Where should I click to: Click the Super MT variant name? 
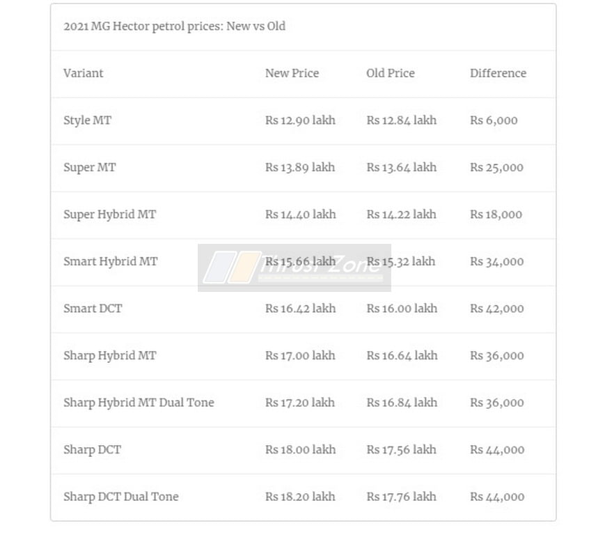click(x=89, y=167)
